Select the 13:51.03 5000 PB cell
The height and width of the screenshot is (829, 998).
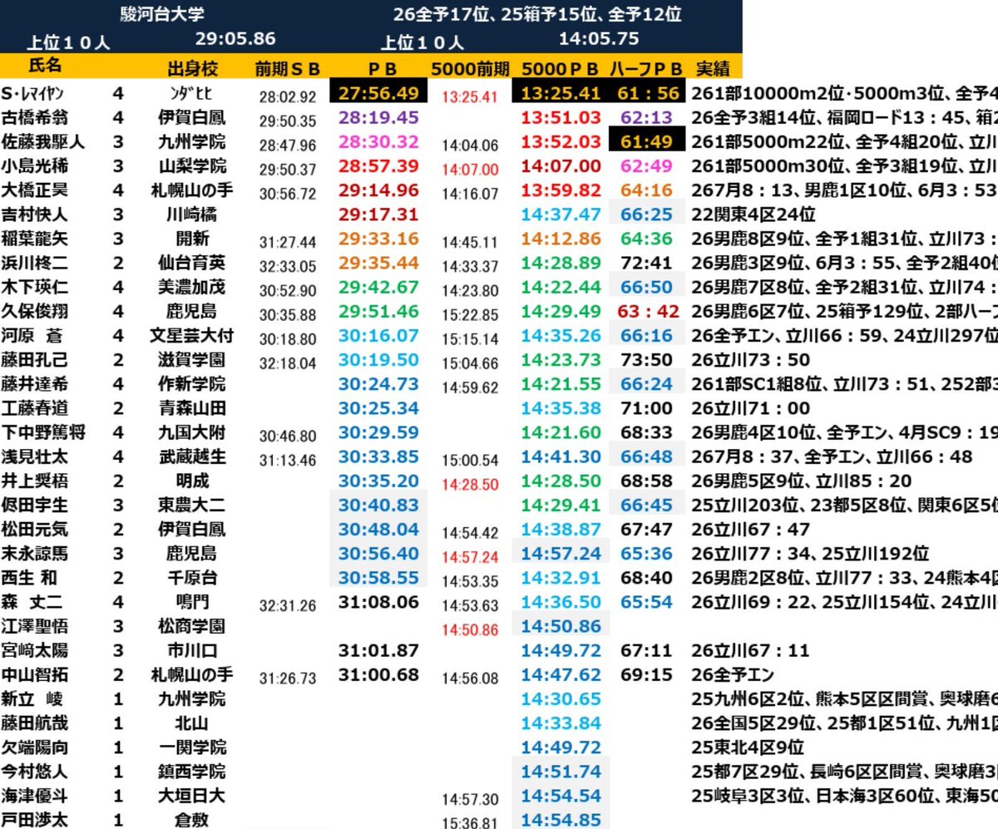561,117
